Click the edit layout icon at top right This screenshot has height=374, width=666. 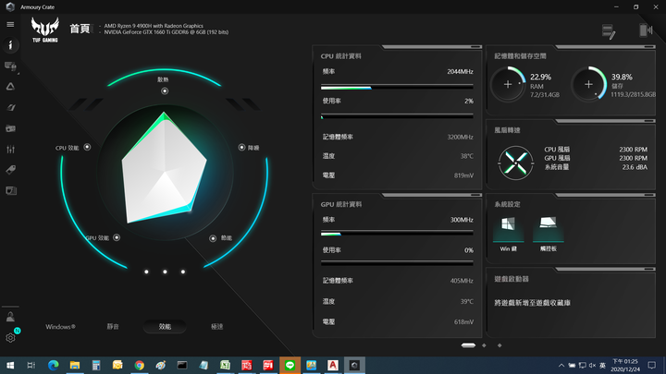point(609,31)
